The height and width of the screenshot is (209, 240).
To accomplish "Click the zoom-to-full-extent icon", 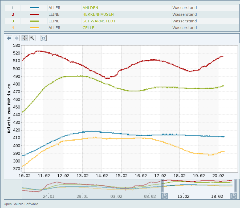I will pos(44,38).
